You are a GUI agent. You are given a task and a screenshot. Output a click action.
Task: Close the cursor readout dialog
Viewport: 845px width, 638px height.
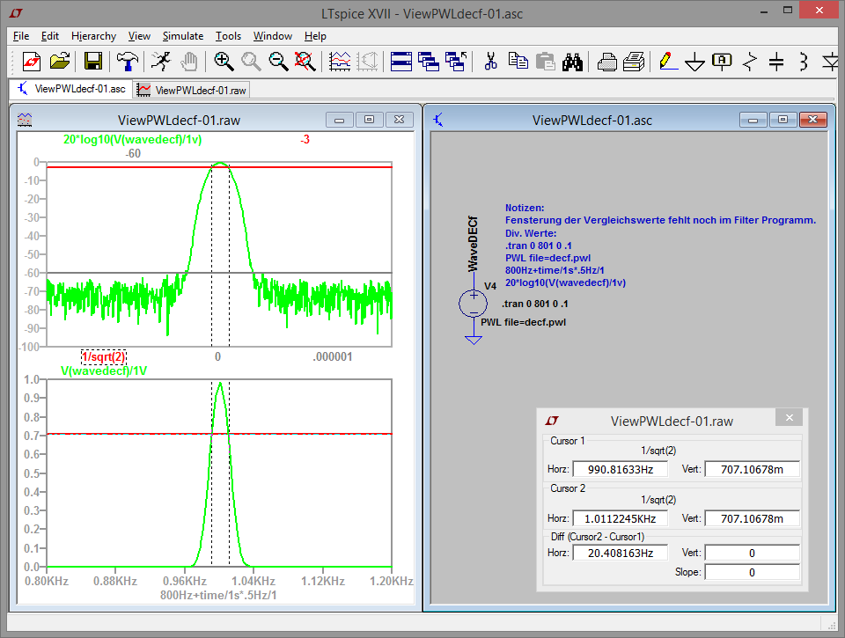tap(789, 418)
